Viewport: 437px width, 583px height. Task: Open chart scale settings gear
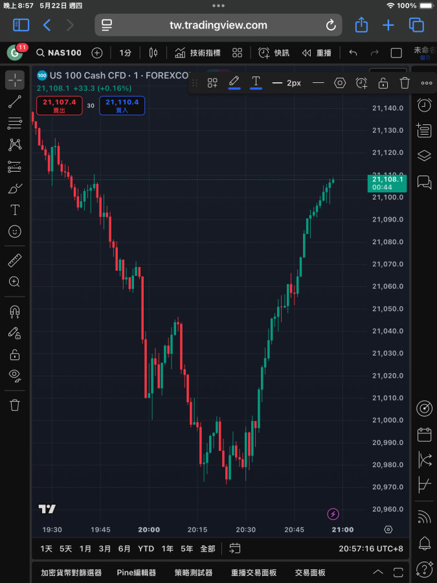click(x=388, y=529)
